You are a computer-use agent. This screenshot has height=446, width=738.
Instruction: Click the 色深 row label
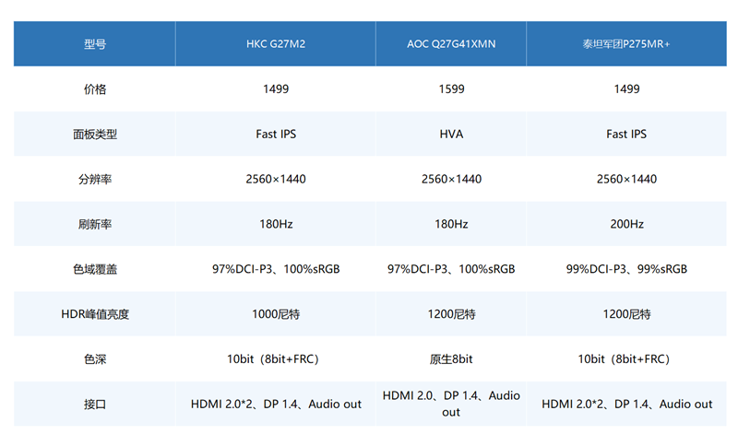pos(94,358)
